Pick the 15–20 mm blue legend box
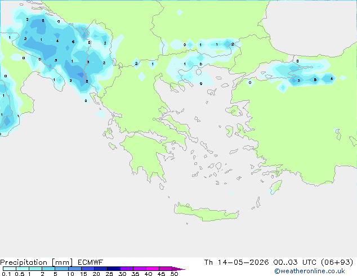Viewport: 357px width, 276px height. coord(88,269)
